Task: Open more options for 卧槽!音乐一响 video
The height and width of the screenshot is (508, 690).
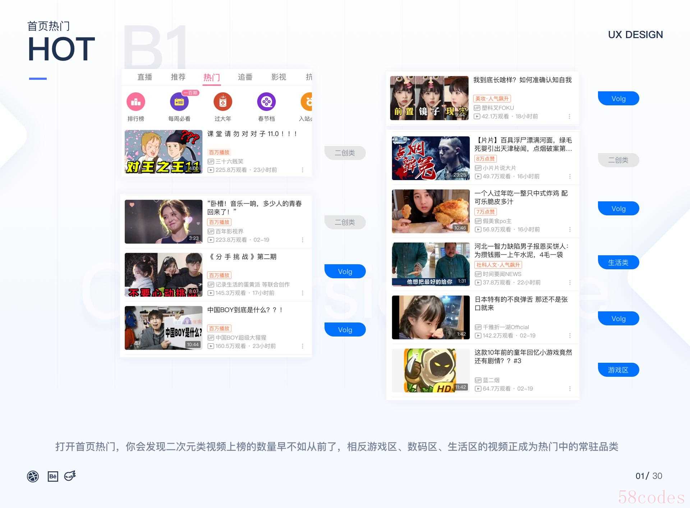Action: [303, 240]
